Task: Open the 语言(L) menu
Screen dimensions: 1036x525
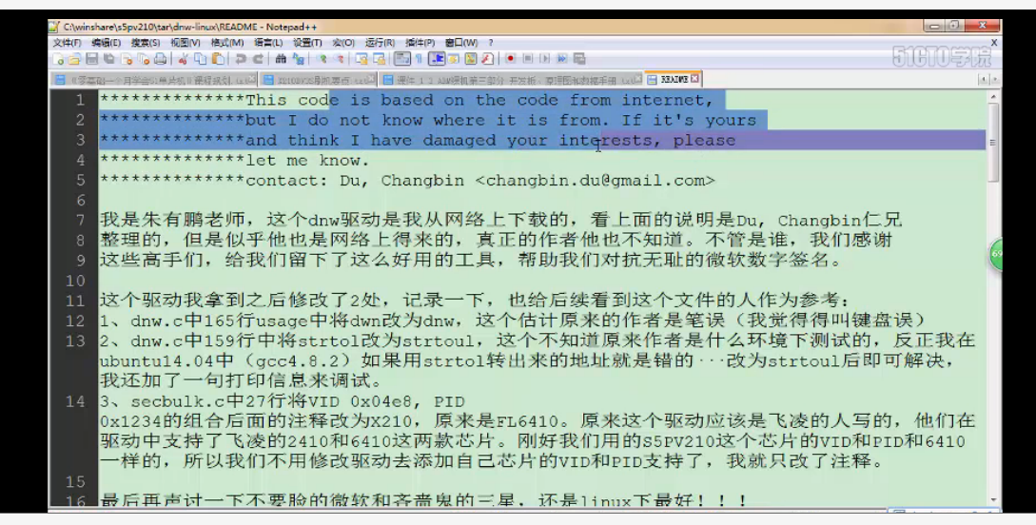Action: 268,42
